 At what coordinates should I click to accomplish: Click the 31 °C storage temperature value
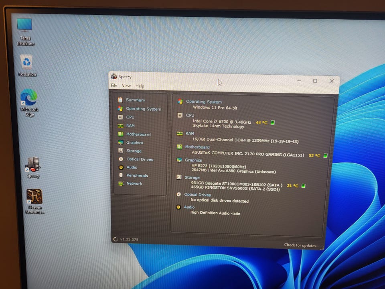[292, 185]
